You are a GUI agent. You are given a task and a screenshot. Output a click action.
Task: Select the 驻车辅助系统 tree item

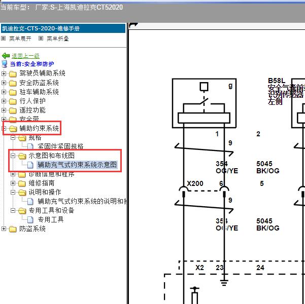coord(39,92)
